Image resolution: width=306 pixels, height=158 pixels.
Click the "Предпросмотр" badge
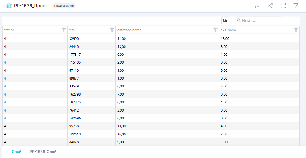pos(64,6)
